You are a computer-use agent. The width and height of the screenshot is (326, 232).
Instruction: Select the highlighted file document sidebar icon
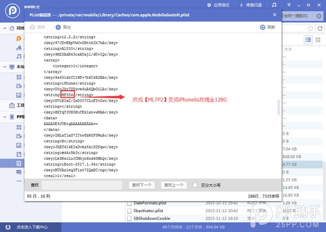[19, 164]
